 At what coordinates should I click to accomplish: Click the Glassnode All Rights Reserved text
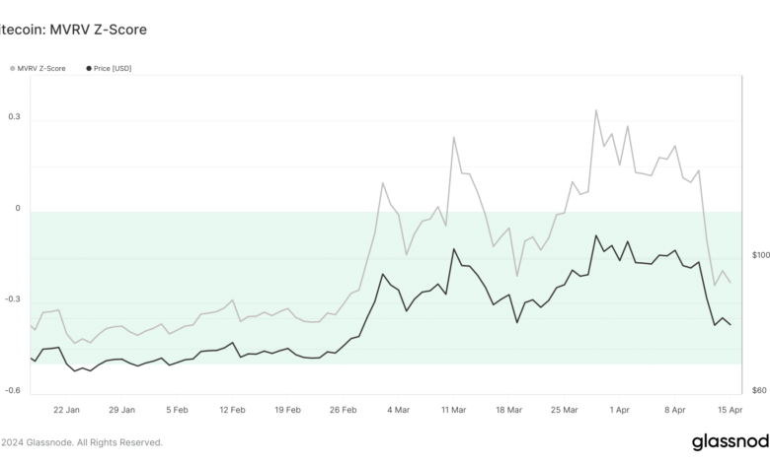(82, 443)
